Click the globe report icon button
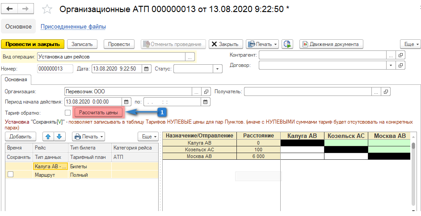Image resolution: width=421 pixels, height=216 pixels. click(x=287, y=44)
